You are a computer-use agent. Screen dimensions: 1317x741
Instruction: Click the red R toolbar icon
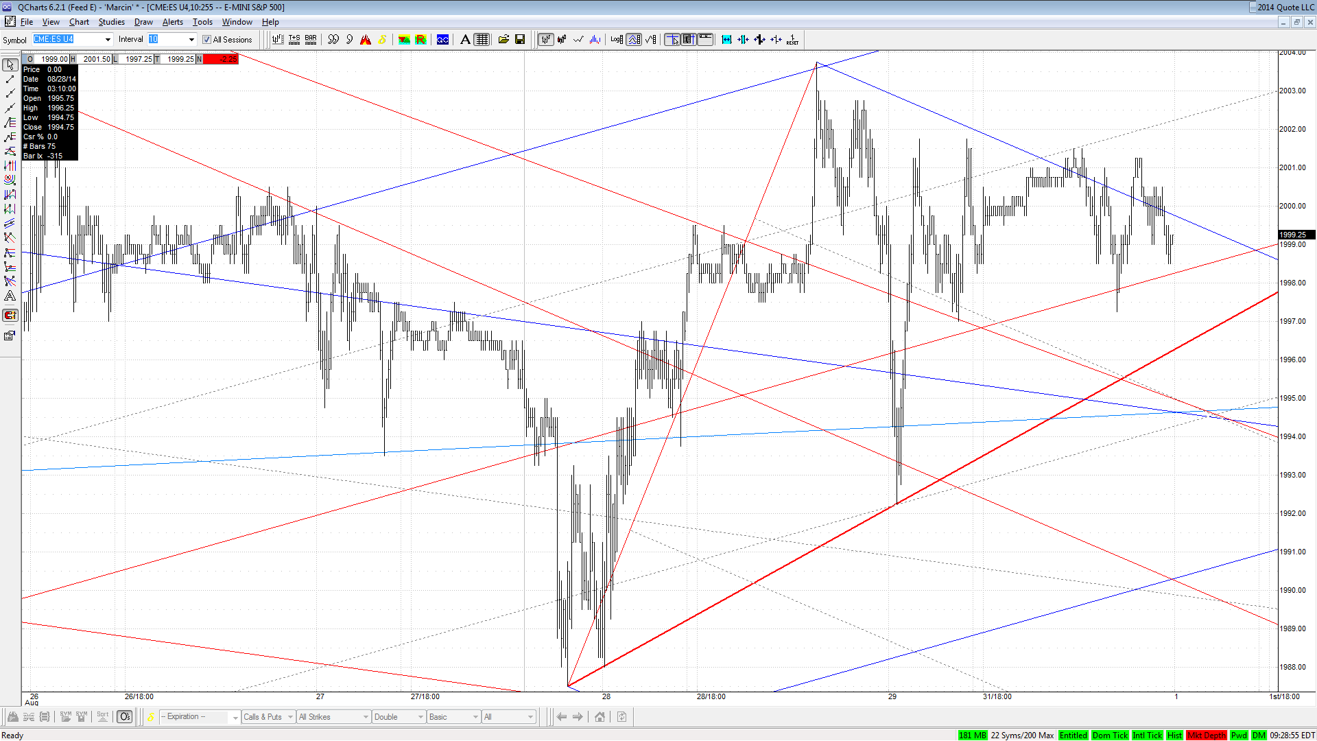(420, 40)
